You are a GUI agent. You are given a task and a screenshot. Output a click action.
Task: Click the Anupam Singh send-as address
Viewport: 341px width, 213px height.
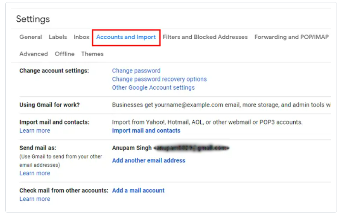click(x=171, y=148)
